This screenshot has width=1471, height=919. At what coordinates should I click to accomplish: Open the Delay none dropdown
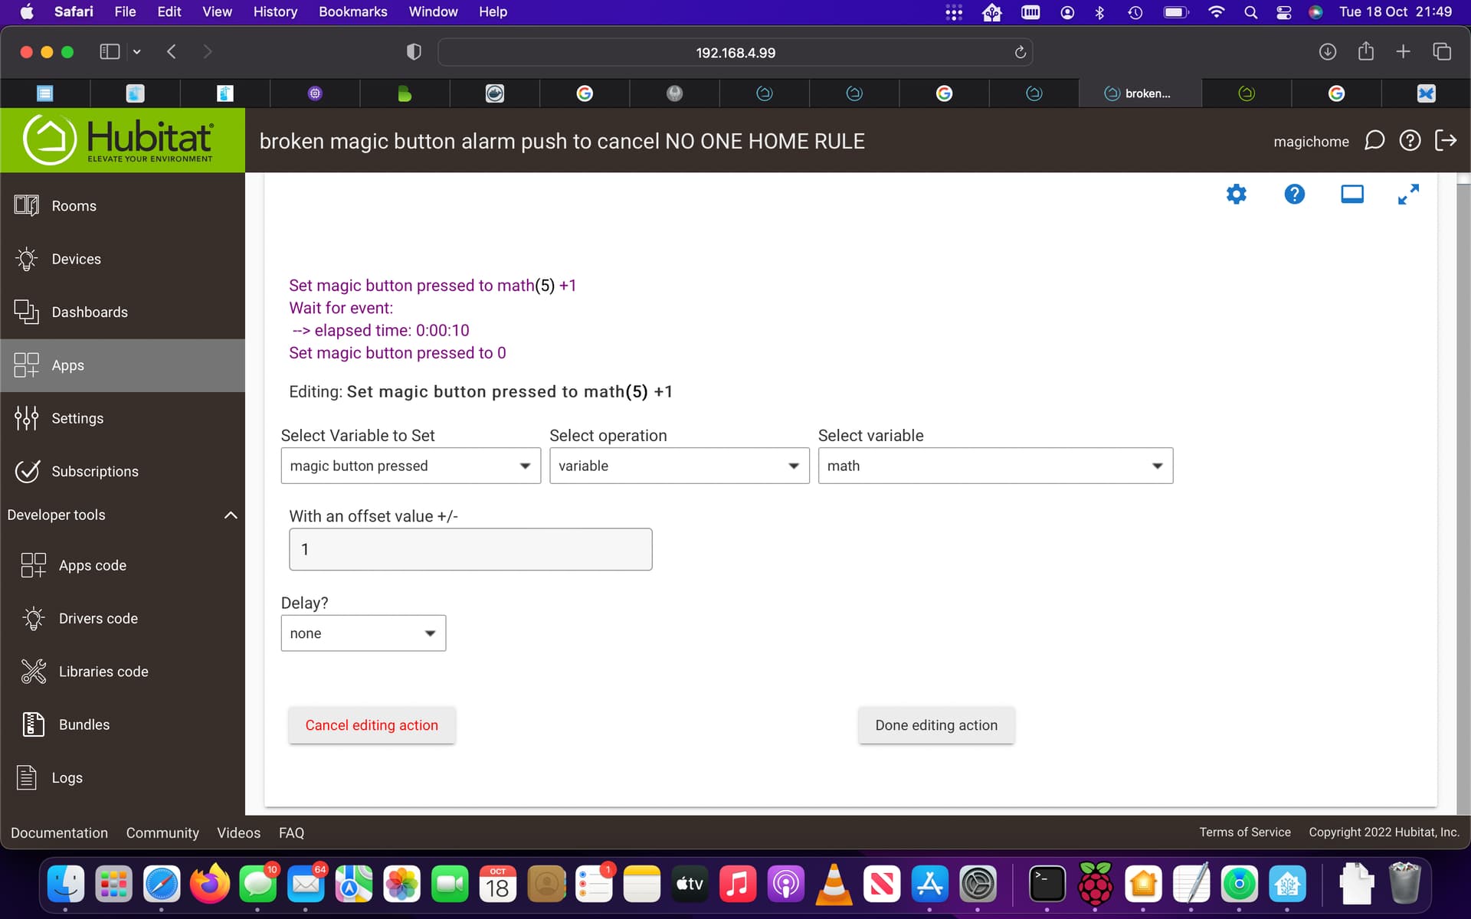[363, 633]
